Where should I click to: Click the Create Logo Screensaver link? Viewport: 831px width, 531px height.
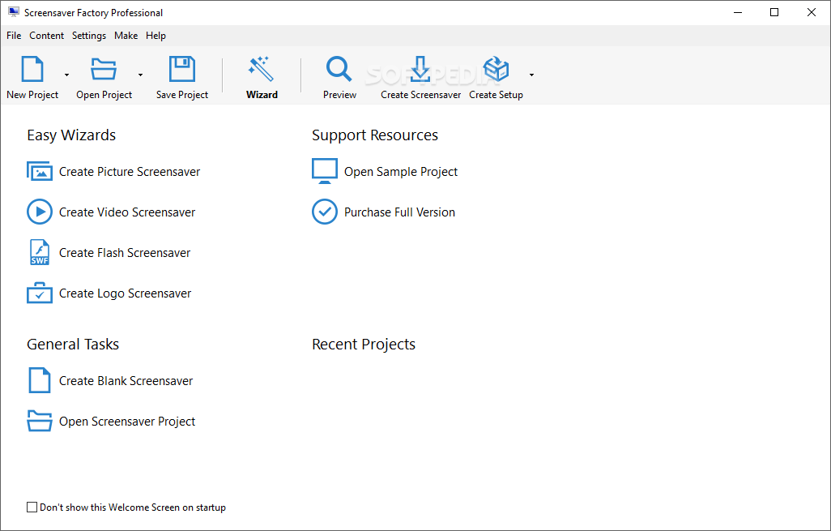tap(125, 293)
